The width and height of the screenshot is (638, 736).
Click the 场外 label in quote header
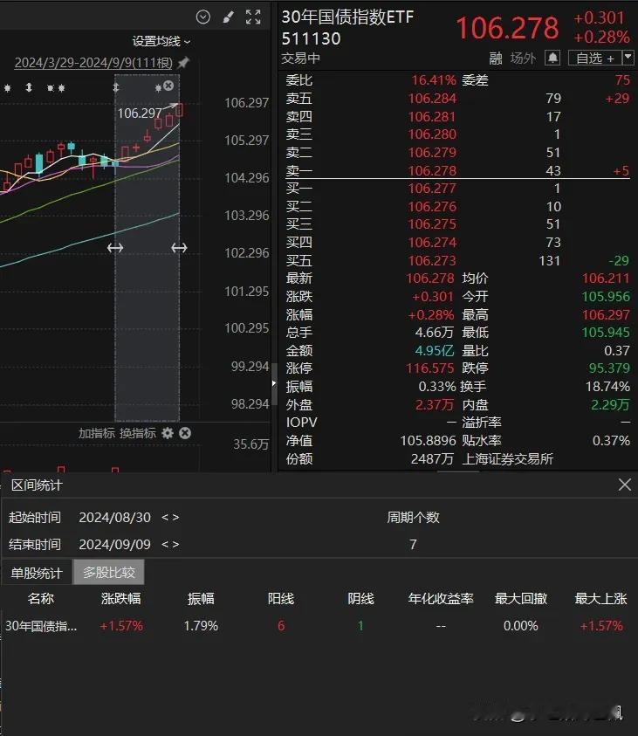523,58
